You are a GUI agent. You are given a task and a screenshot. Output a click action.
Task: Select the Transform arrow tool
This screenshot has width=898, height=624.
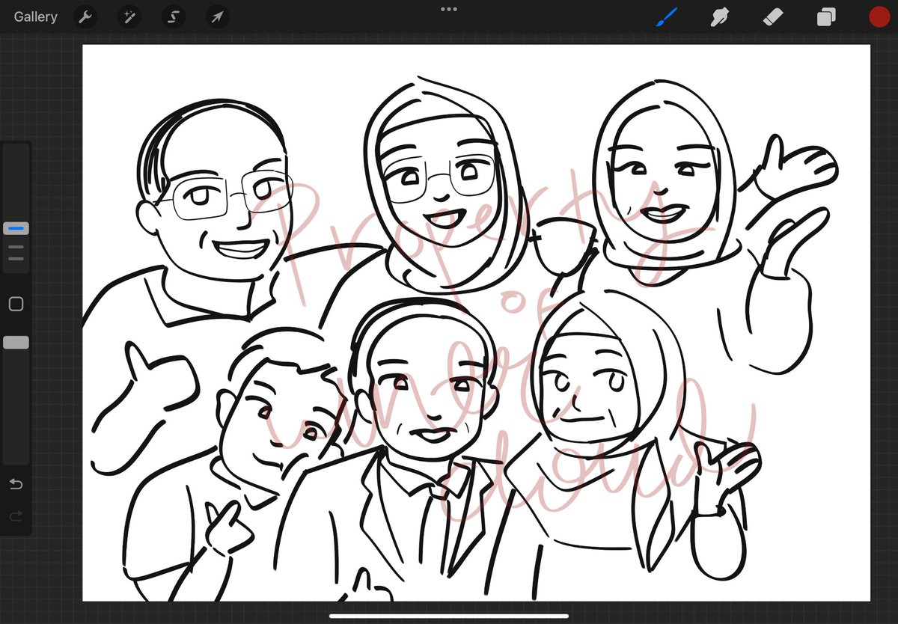pos(218,17)
